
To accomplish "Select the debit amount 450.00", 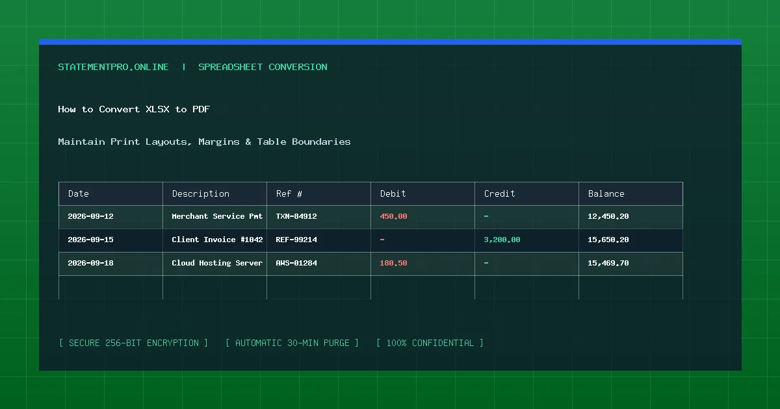I will pyautogui.click(x=393, y=216).
